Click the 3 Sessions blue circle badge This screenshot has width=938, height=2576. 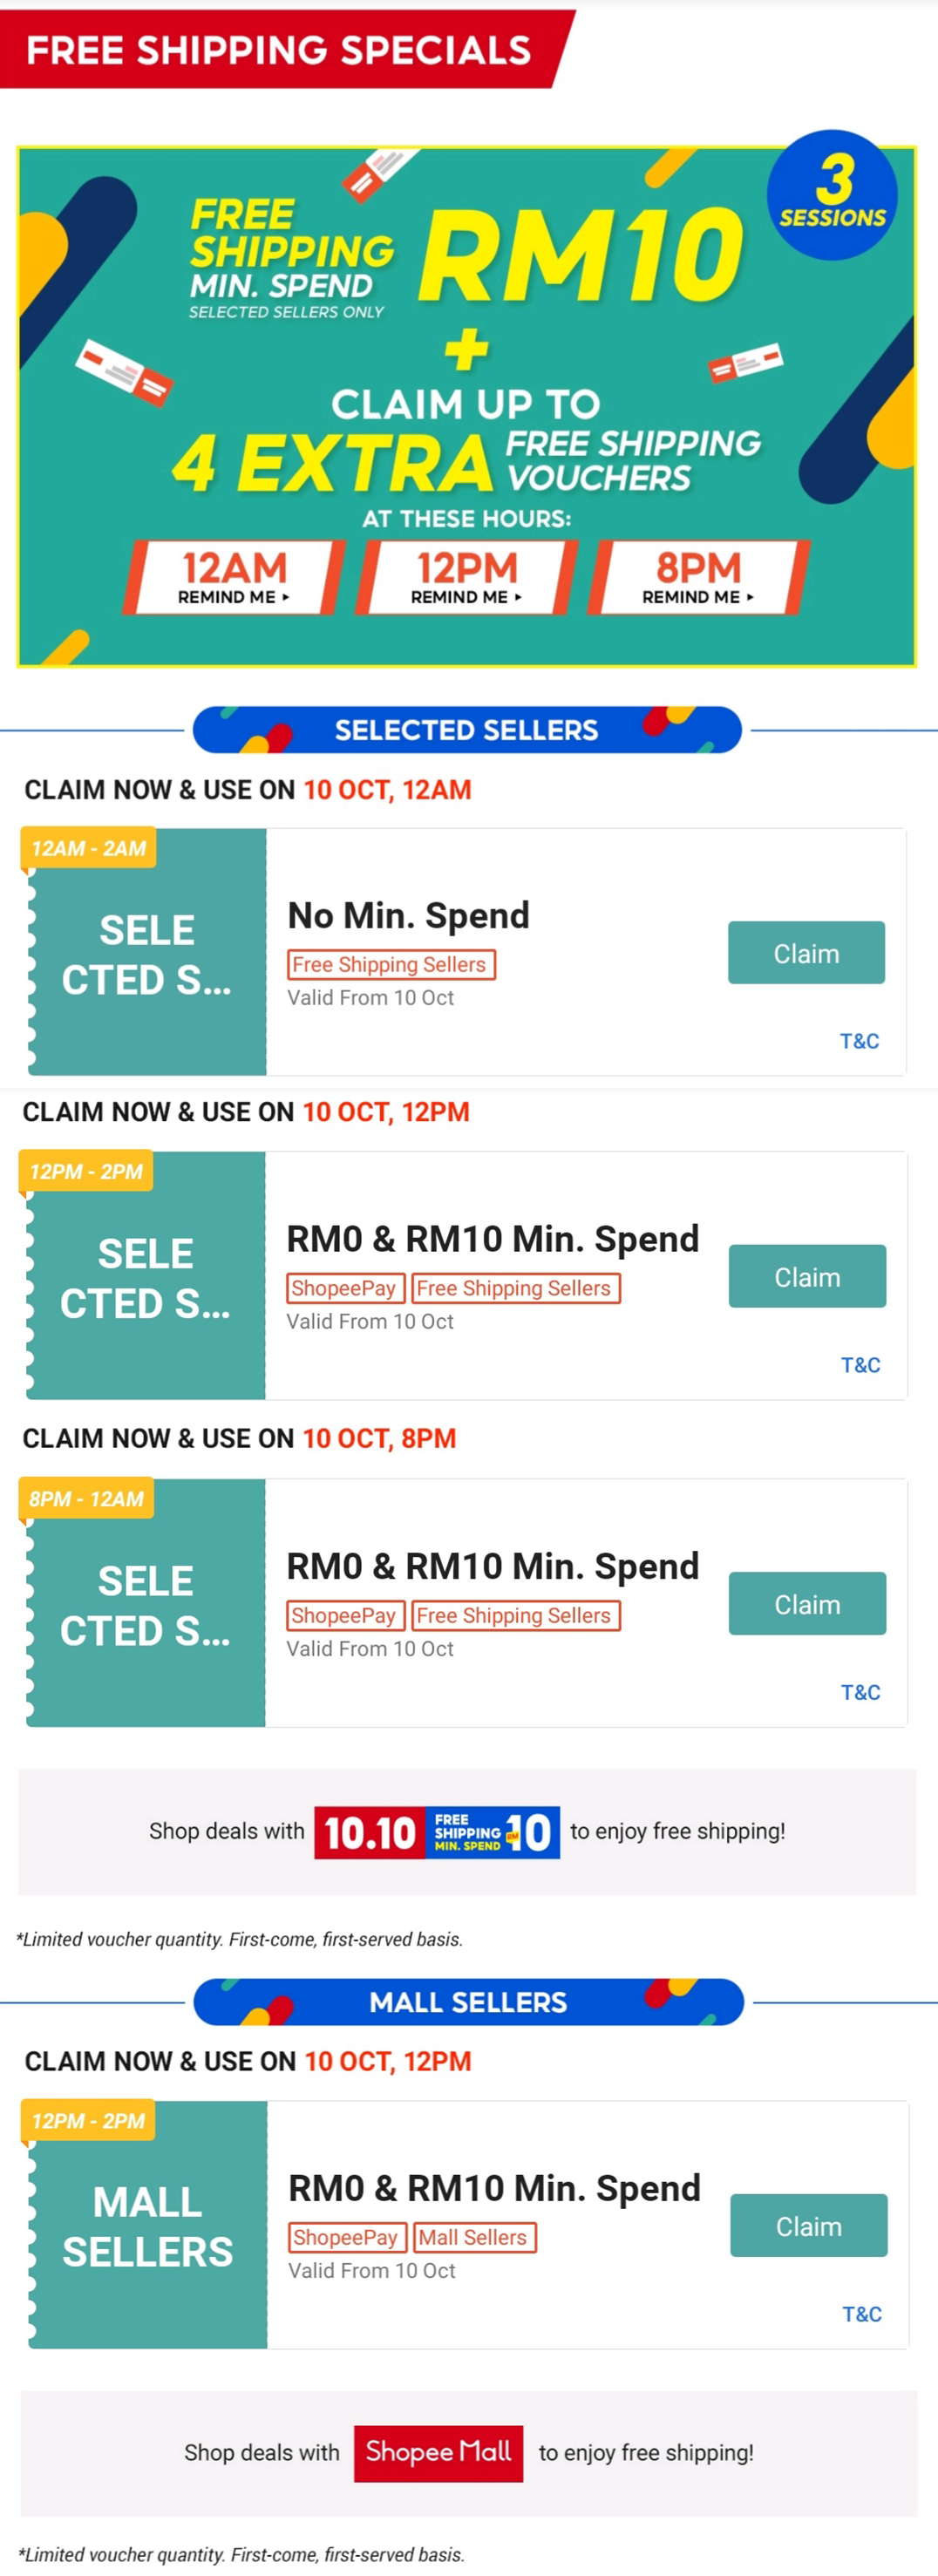[832, 195]
